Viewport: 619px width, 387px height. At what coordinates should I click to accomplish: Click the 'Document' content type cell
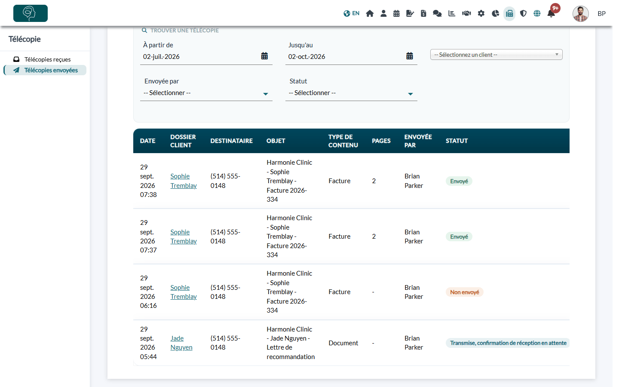343,343
